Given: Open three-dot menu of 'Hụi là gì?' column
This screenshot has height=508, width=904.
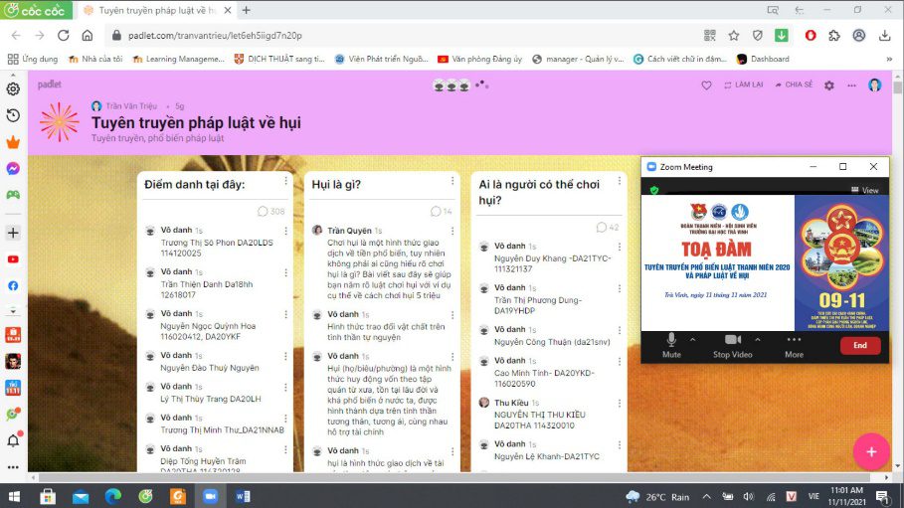Looking at the screenshot, I should point(452,184).
